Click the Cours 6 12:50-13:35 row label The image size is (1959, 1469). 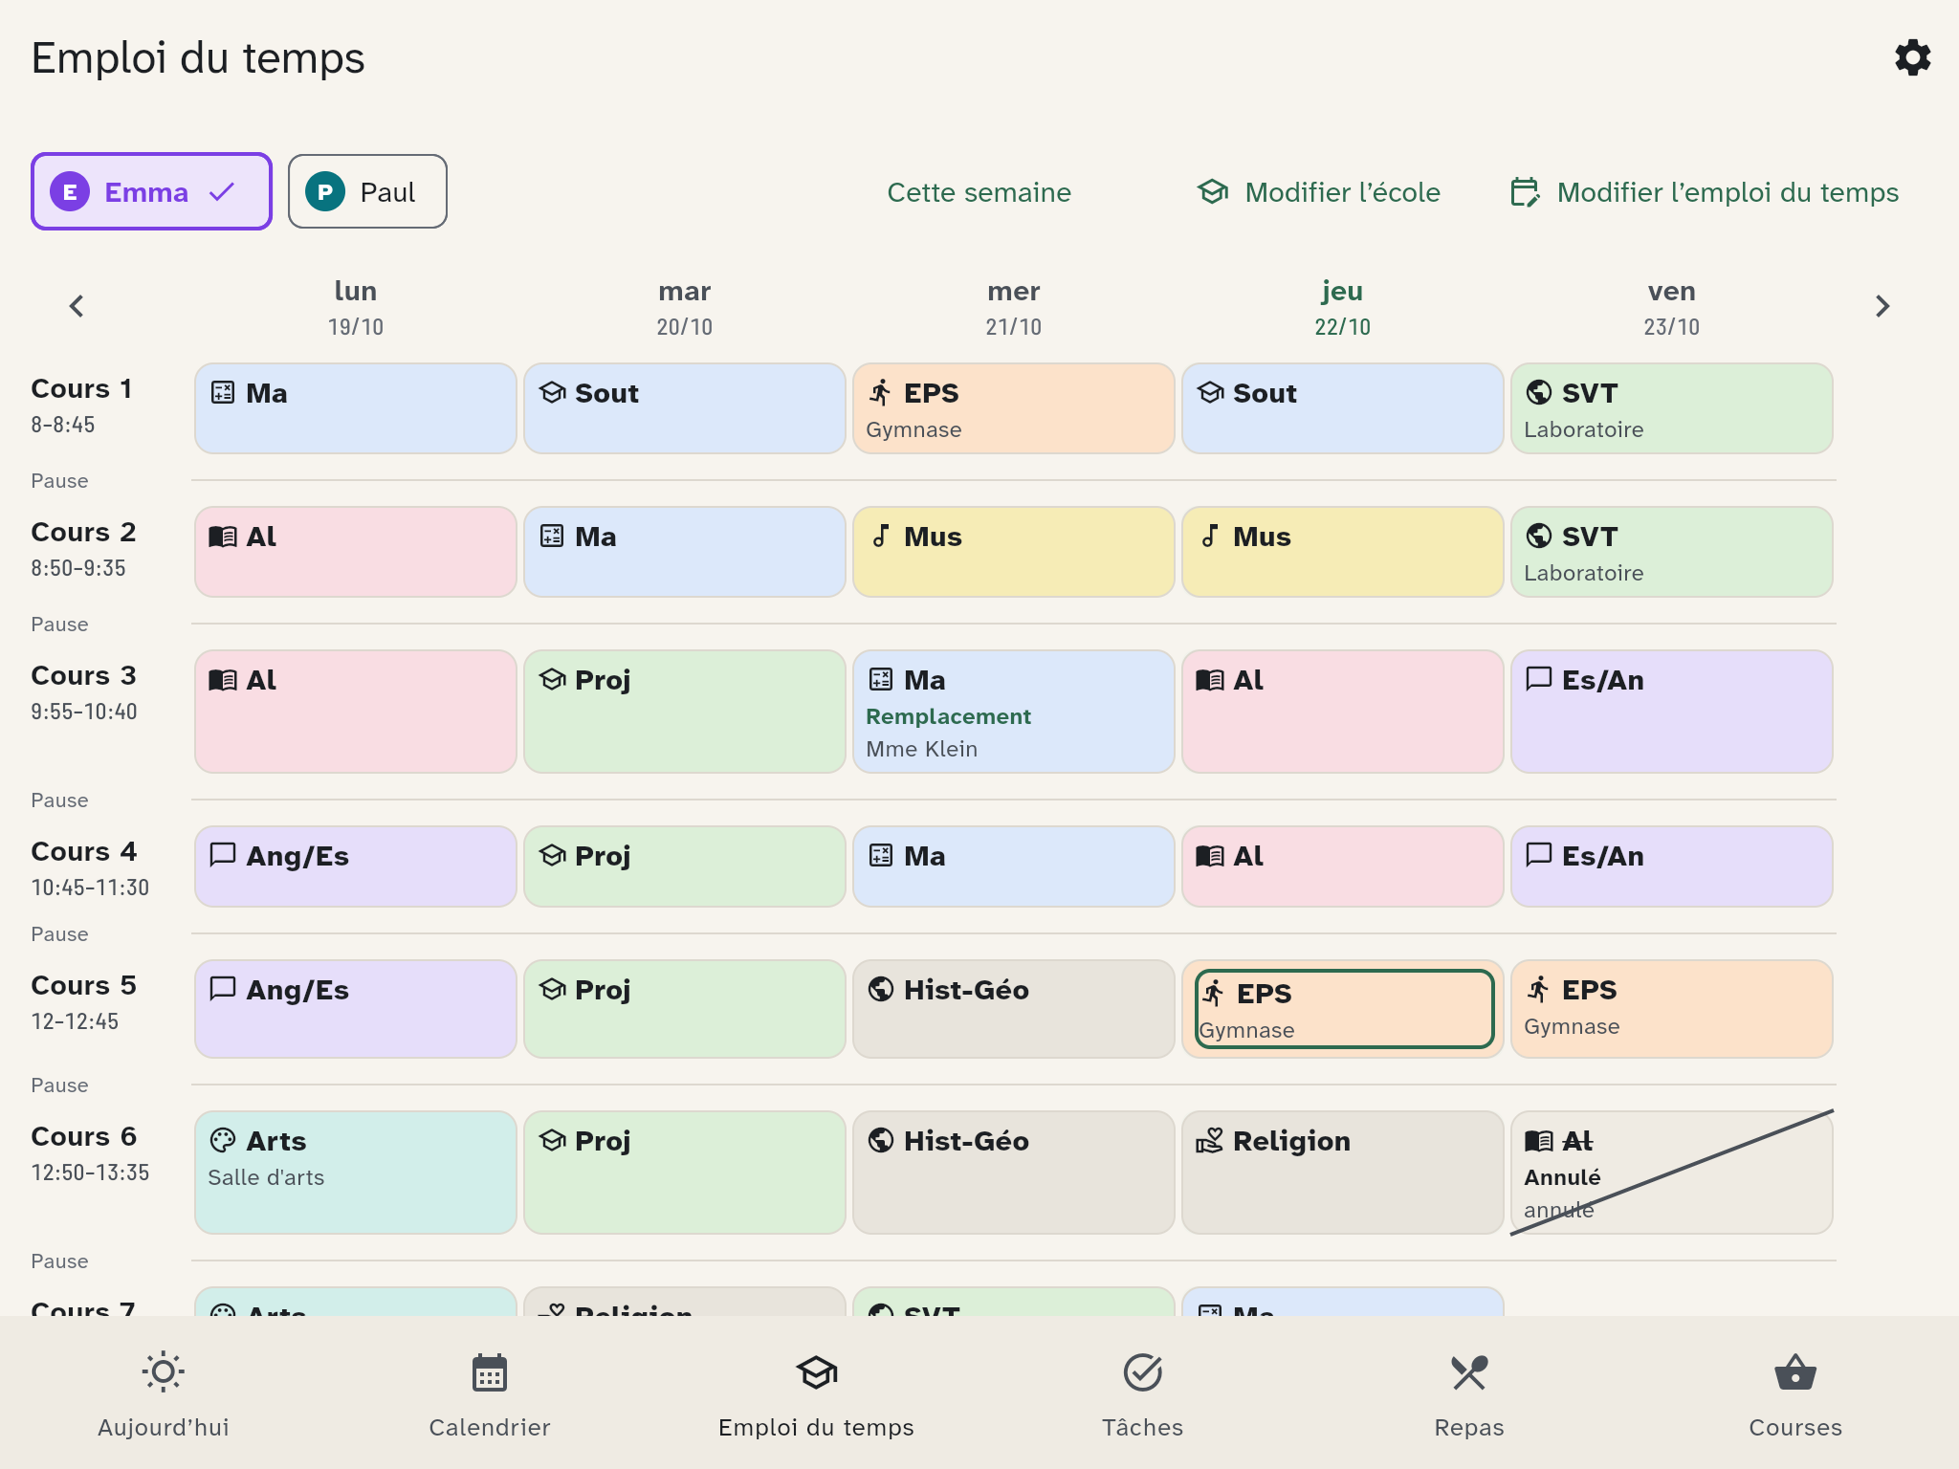(90, 1153)
